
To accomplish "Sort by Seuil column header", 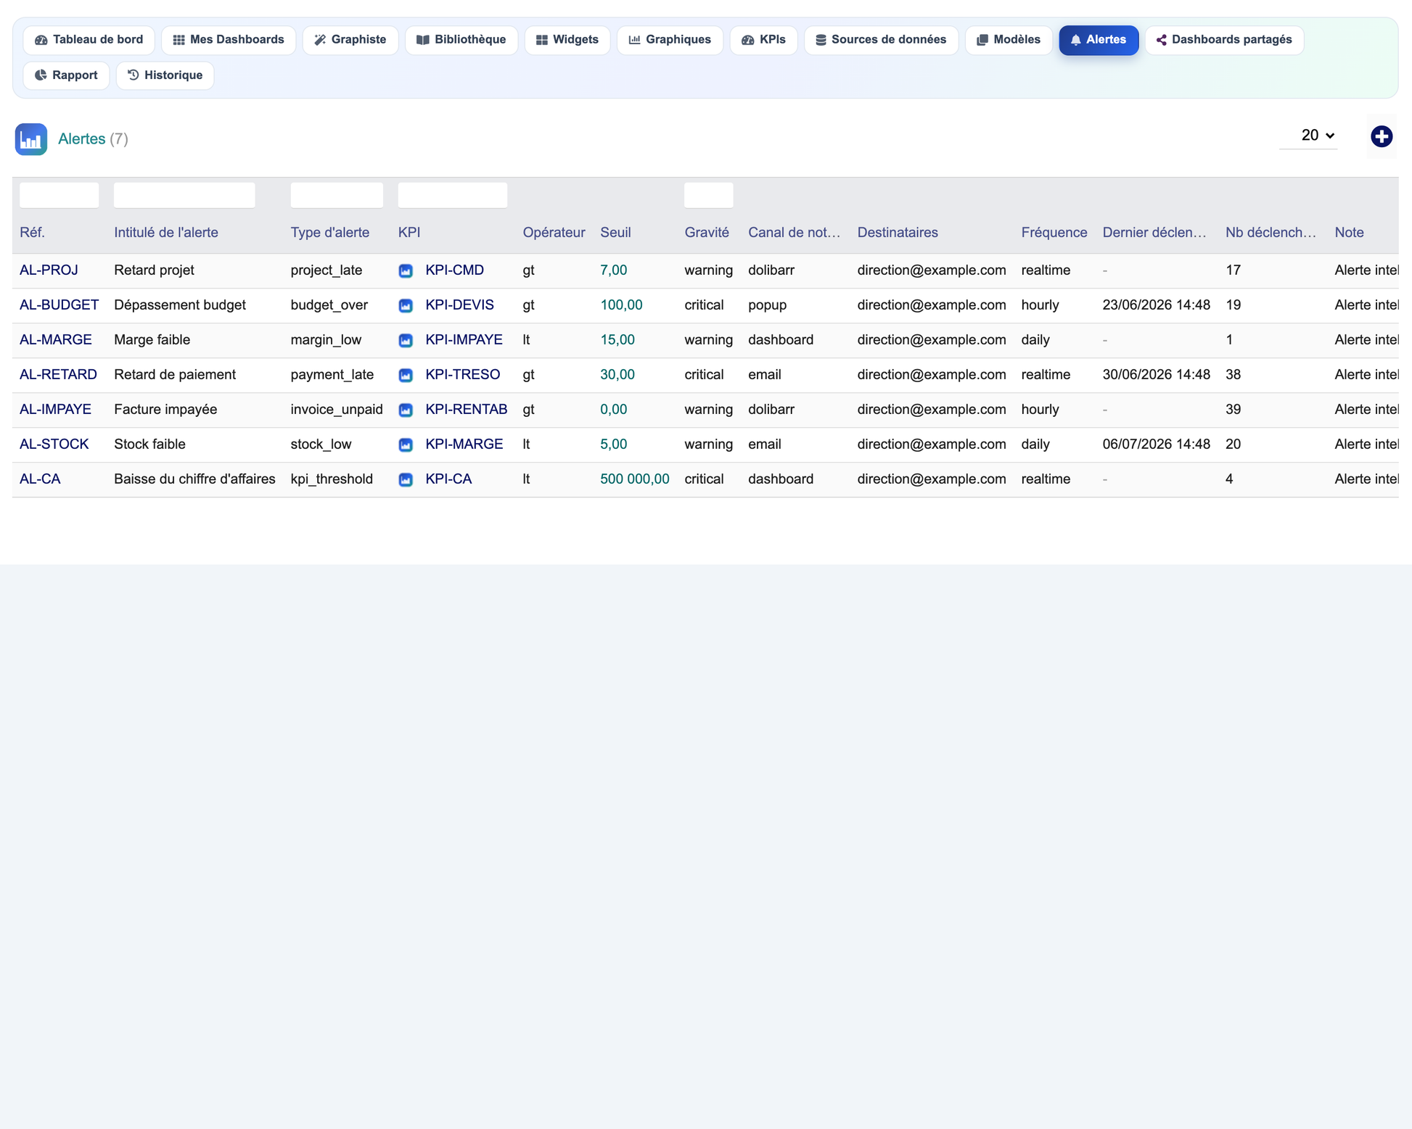I will (x=615, y=233).
